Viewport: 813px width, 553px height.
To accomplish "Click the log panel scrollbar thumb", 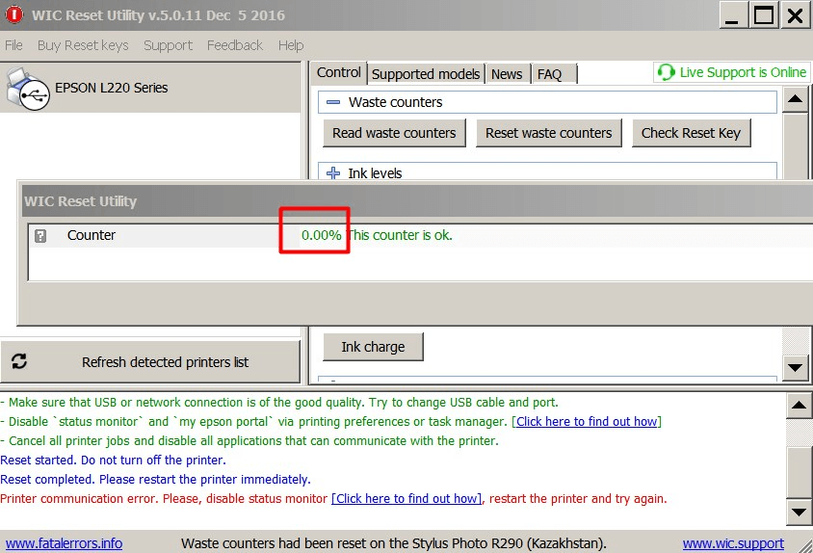I will (x=799, y=471).
